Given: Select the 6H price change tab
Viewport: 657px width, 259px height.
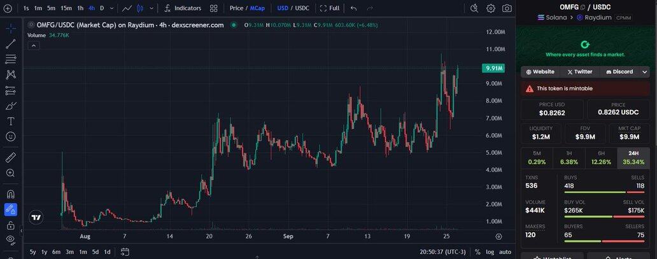Looking at the screenshot, I should click(601, 158).
